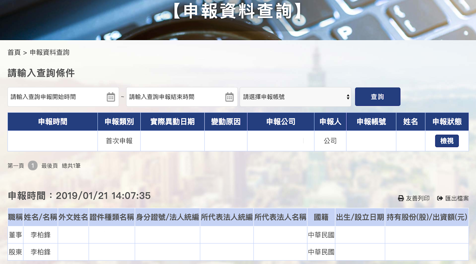Select 中華民國 in the 股東 row
The image size is (476, 264).
coord(321,252)
